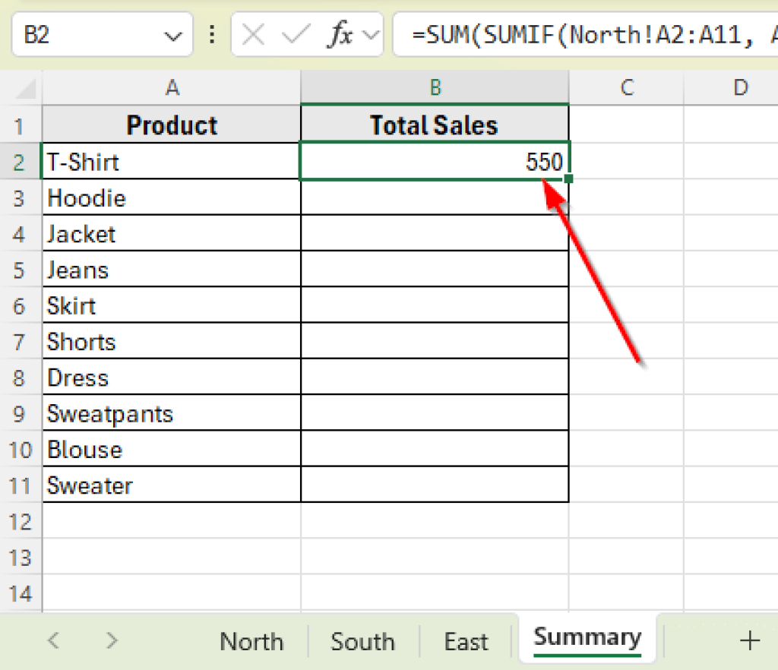Viewport: 778px width, 670px height.
Task: Click the previous sheet navigation arrow
Action: [x=52, y=640]
